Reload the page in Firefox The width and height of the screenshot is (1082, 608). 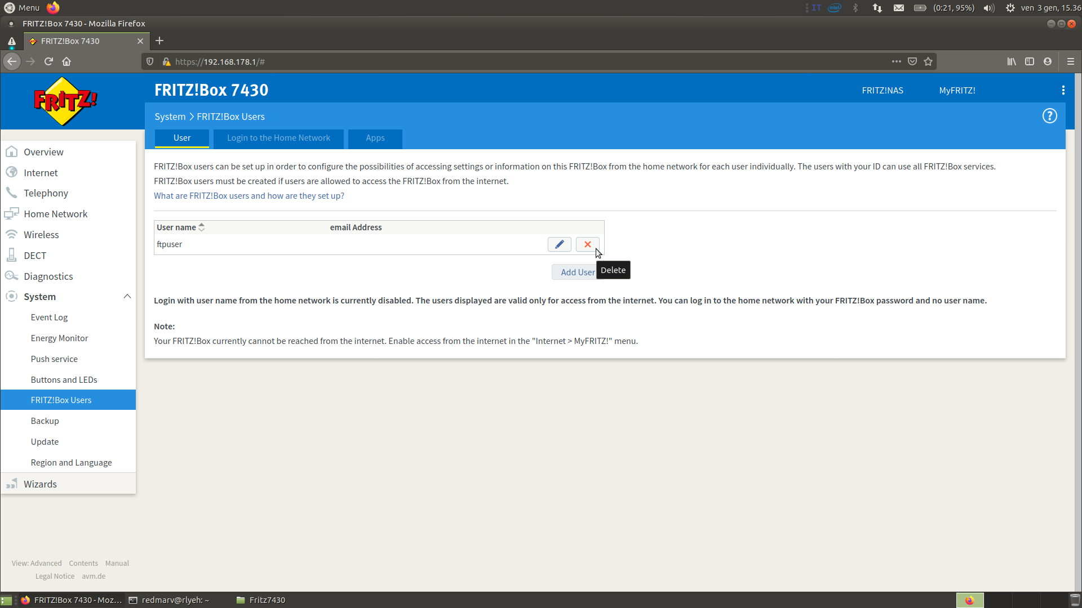pos(48,61)
